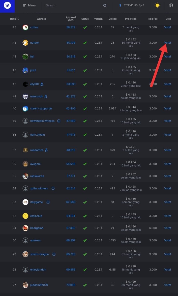Sort table by Rank column
Screen dimensions: 178x296
point(14,19)
